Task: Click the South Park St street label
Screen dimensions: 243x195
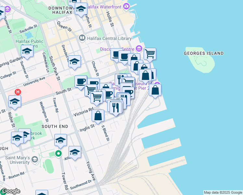Action: coord(55,68)
